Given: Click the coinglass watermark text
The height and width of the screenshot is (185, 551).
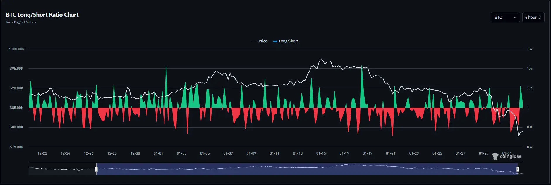Looking at the screenshot, I should [x=510, y=157].
